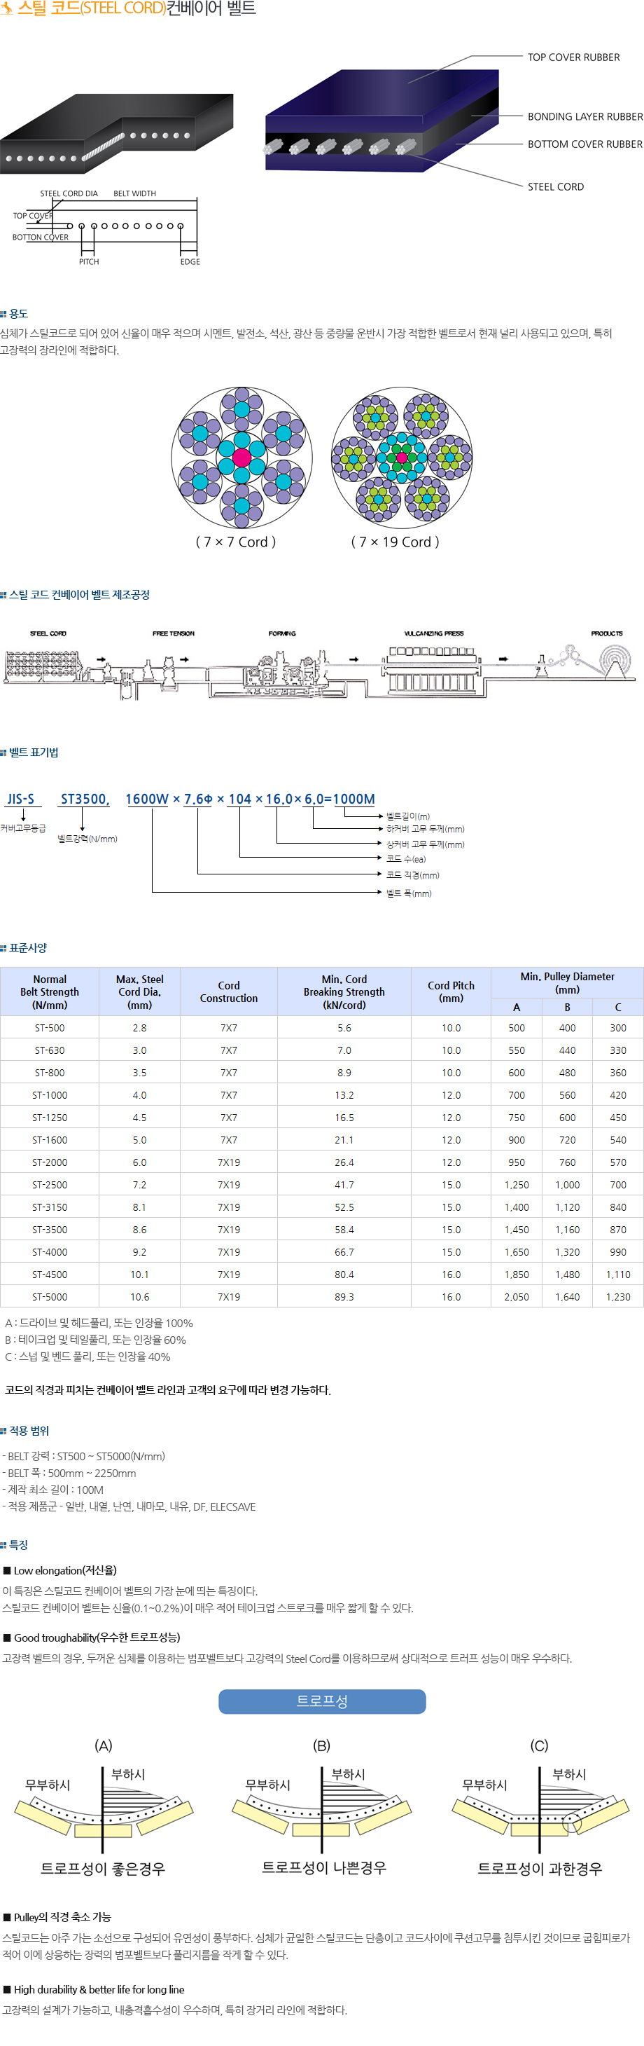This screenshot has width=644, height=2046.
Task: Click the bullet icon beside 특징 heading
Action: (x=4, y=1546)
